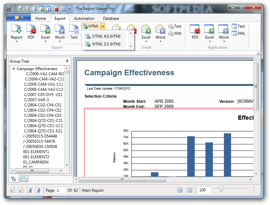Image resolution: width=270 pixels, height=205 pixels.
Task: Select C/2804-CD2-CP4-CE2 in group tree
Action: (x=43, y=110)
